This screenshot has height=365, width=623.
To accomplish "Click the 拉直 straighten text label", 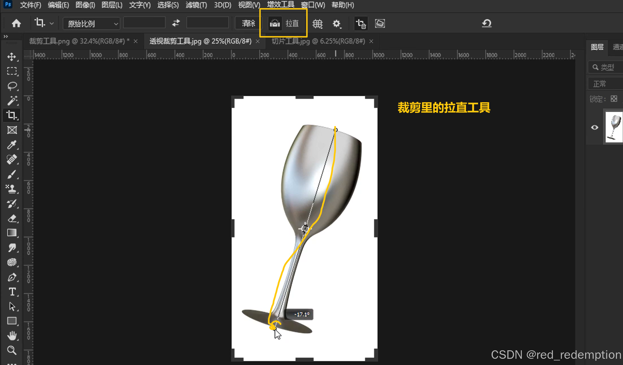I will tap(292, 23).
